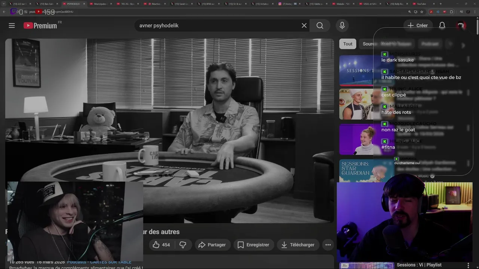Switch to the Makala browser tab

pos(344,4)
